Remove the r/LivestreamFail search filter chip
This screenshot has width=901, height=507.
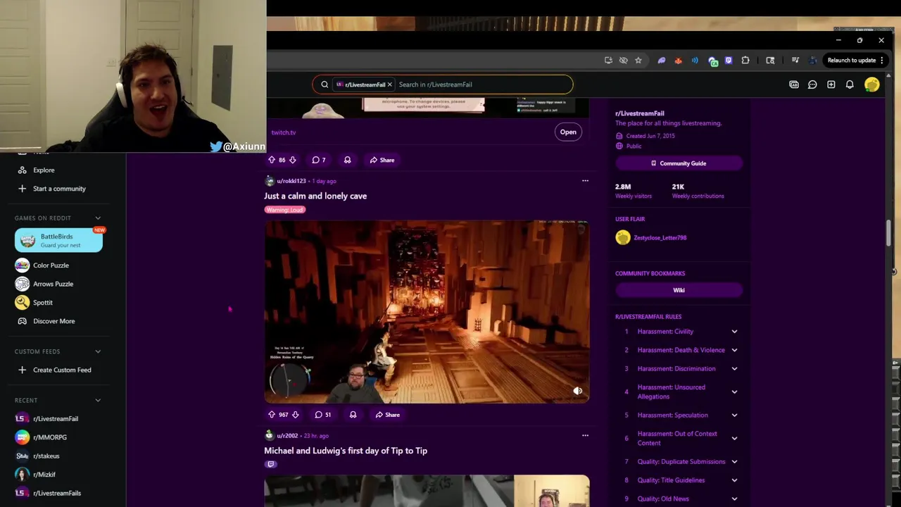tap(389, 84)
